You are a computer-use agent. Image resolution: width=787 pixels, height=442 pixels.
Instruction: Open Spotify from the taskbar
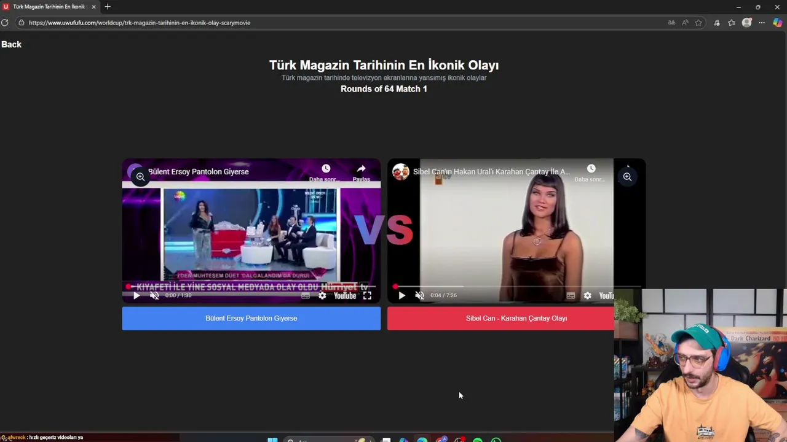[478, 440]
